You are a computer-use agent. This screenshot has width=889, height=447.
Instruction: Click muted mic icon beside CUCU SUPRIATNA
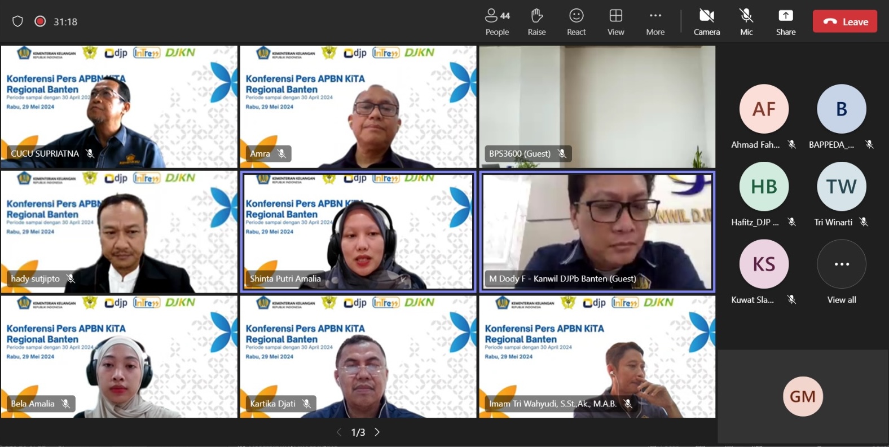click(x=90, y=153)
